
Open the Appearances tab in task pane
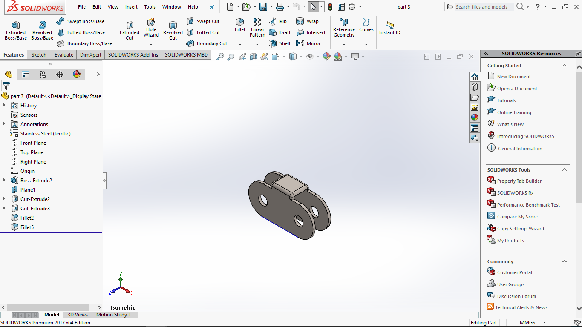[x=475, y=118]
